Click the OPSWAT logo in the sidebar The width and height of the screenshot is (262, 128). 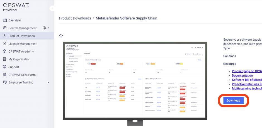(x=16, y=5)
